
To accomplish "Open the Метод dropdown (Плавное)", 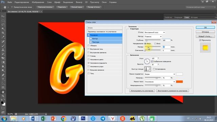I will (x=153, y=37).
